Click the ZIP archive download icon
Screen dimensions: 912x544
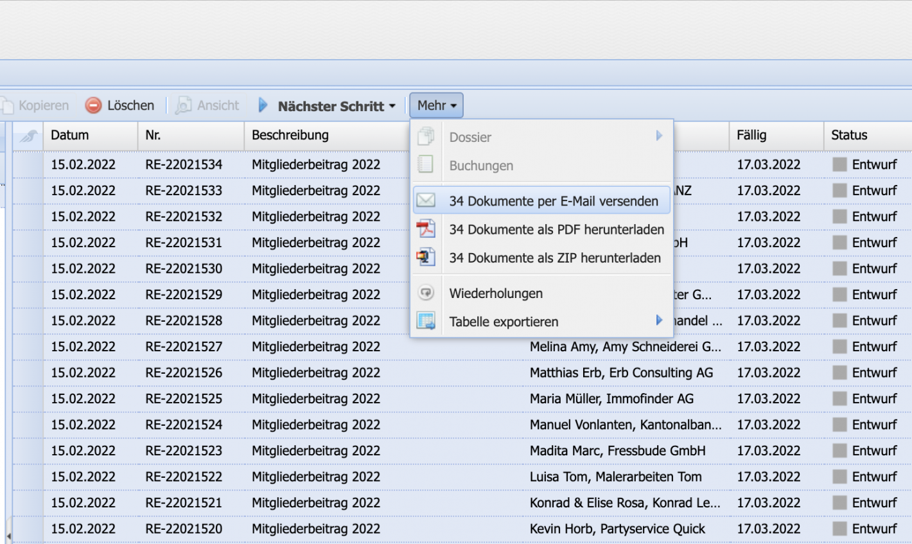tap(425, 258)
